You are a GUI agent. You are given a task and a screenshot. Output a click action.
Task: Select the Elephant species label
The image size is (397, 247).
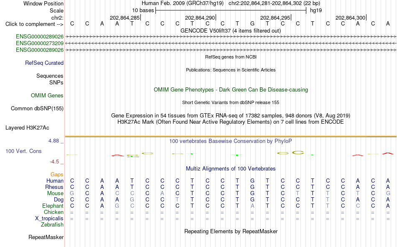coord(53,206)
